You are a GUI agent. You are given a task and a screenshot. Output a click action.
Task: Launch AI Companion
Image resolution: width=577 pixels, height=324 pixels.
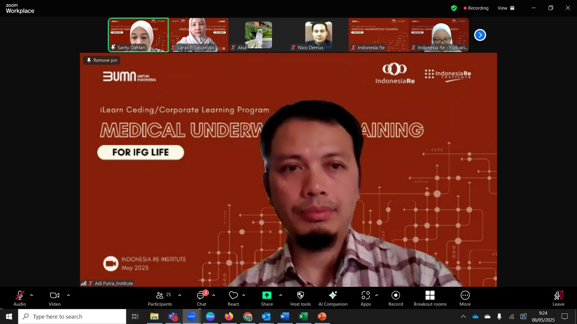[333, 298]
